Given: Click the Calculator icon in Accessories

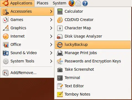Looking at the screenshot, I should (60, 11).
